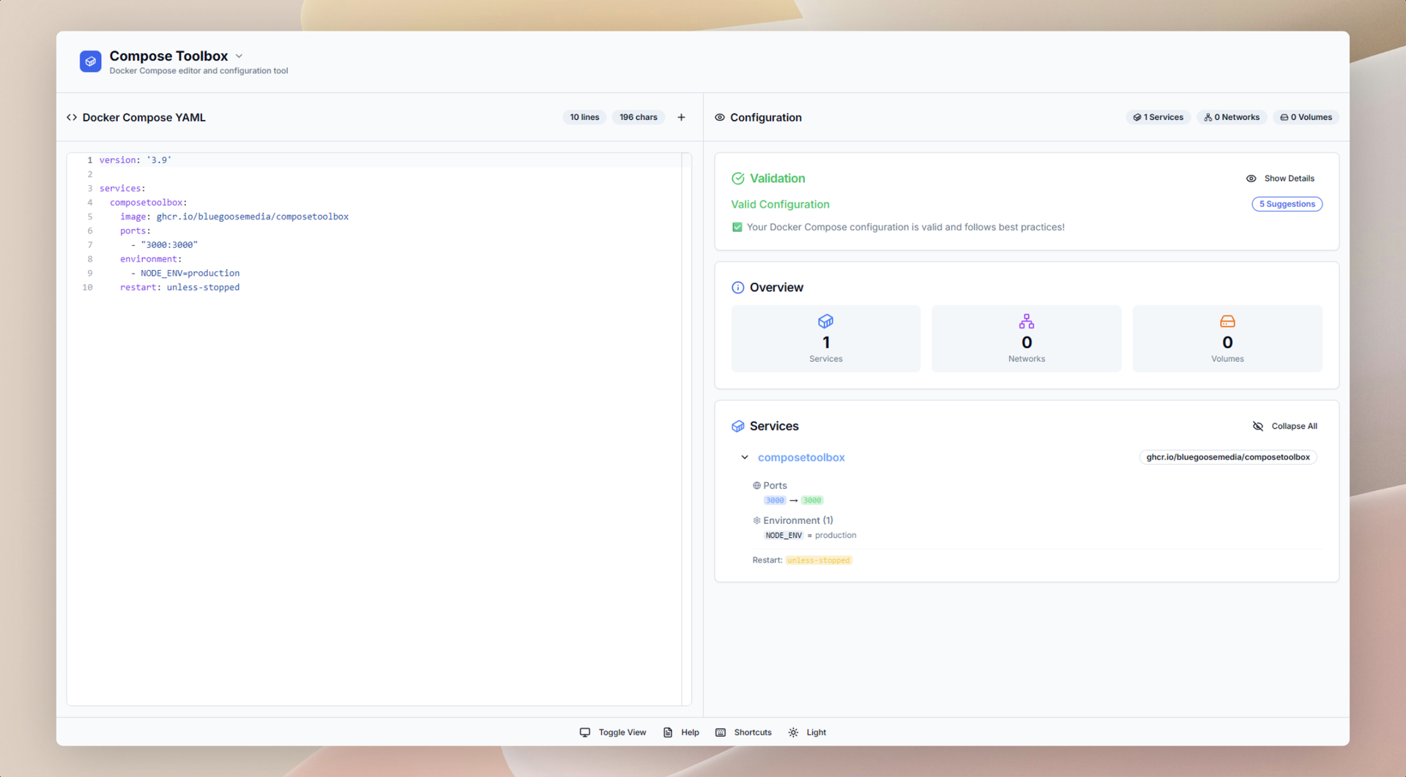Click the 10 lines badge
Screen dimensions: 1406x777
(584, 117)
